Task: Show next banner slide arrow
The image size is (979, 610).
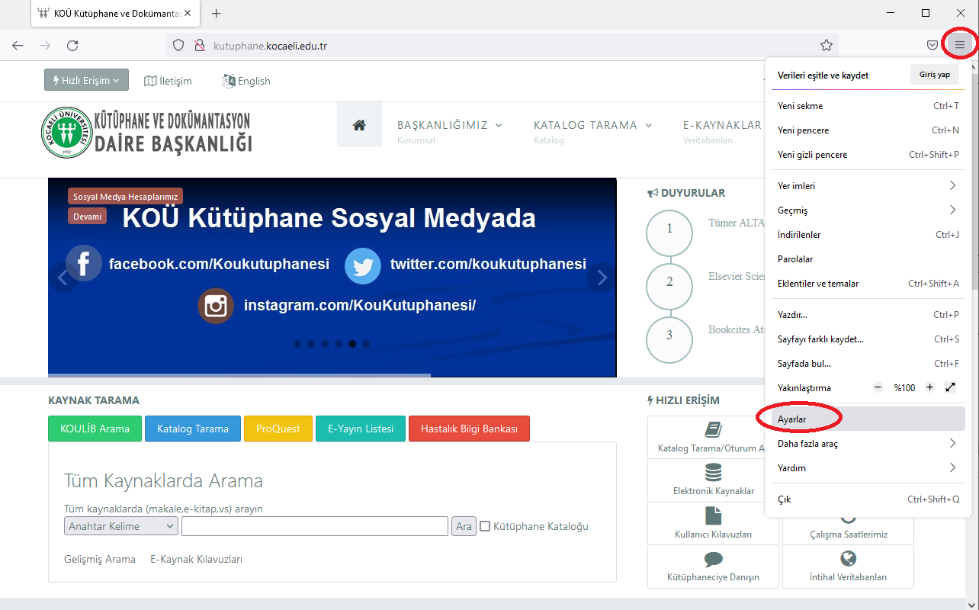Action: 602,278
